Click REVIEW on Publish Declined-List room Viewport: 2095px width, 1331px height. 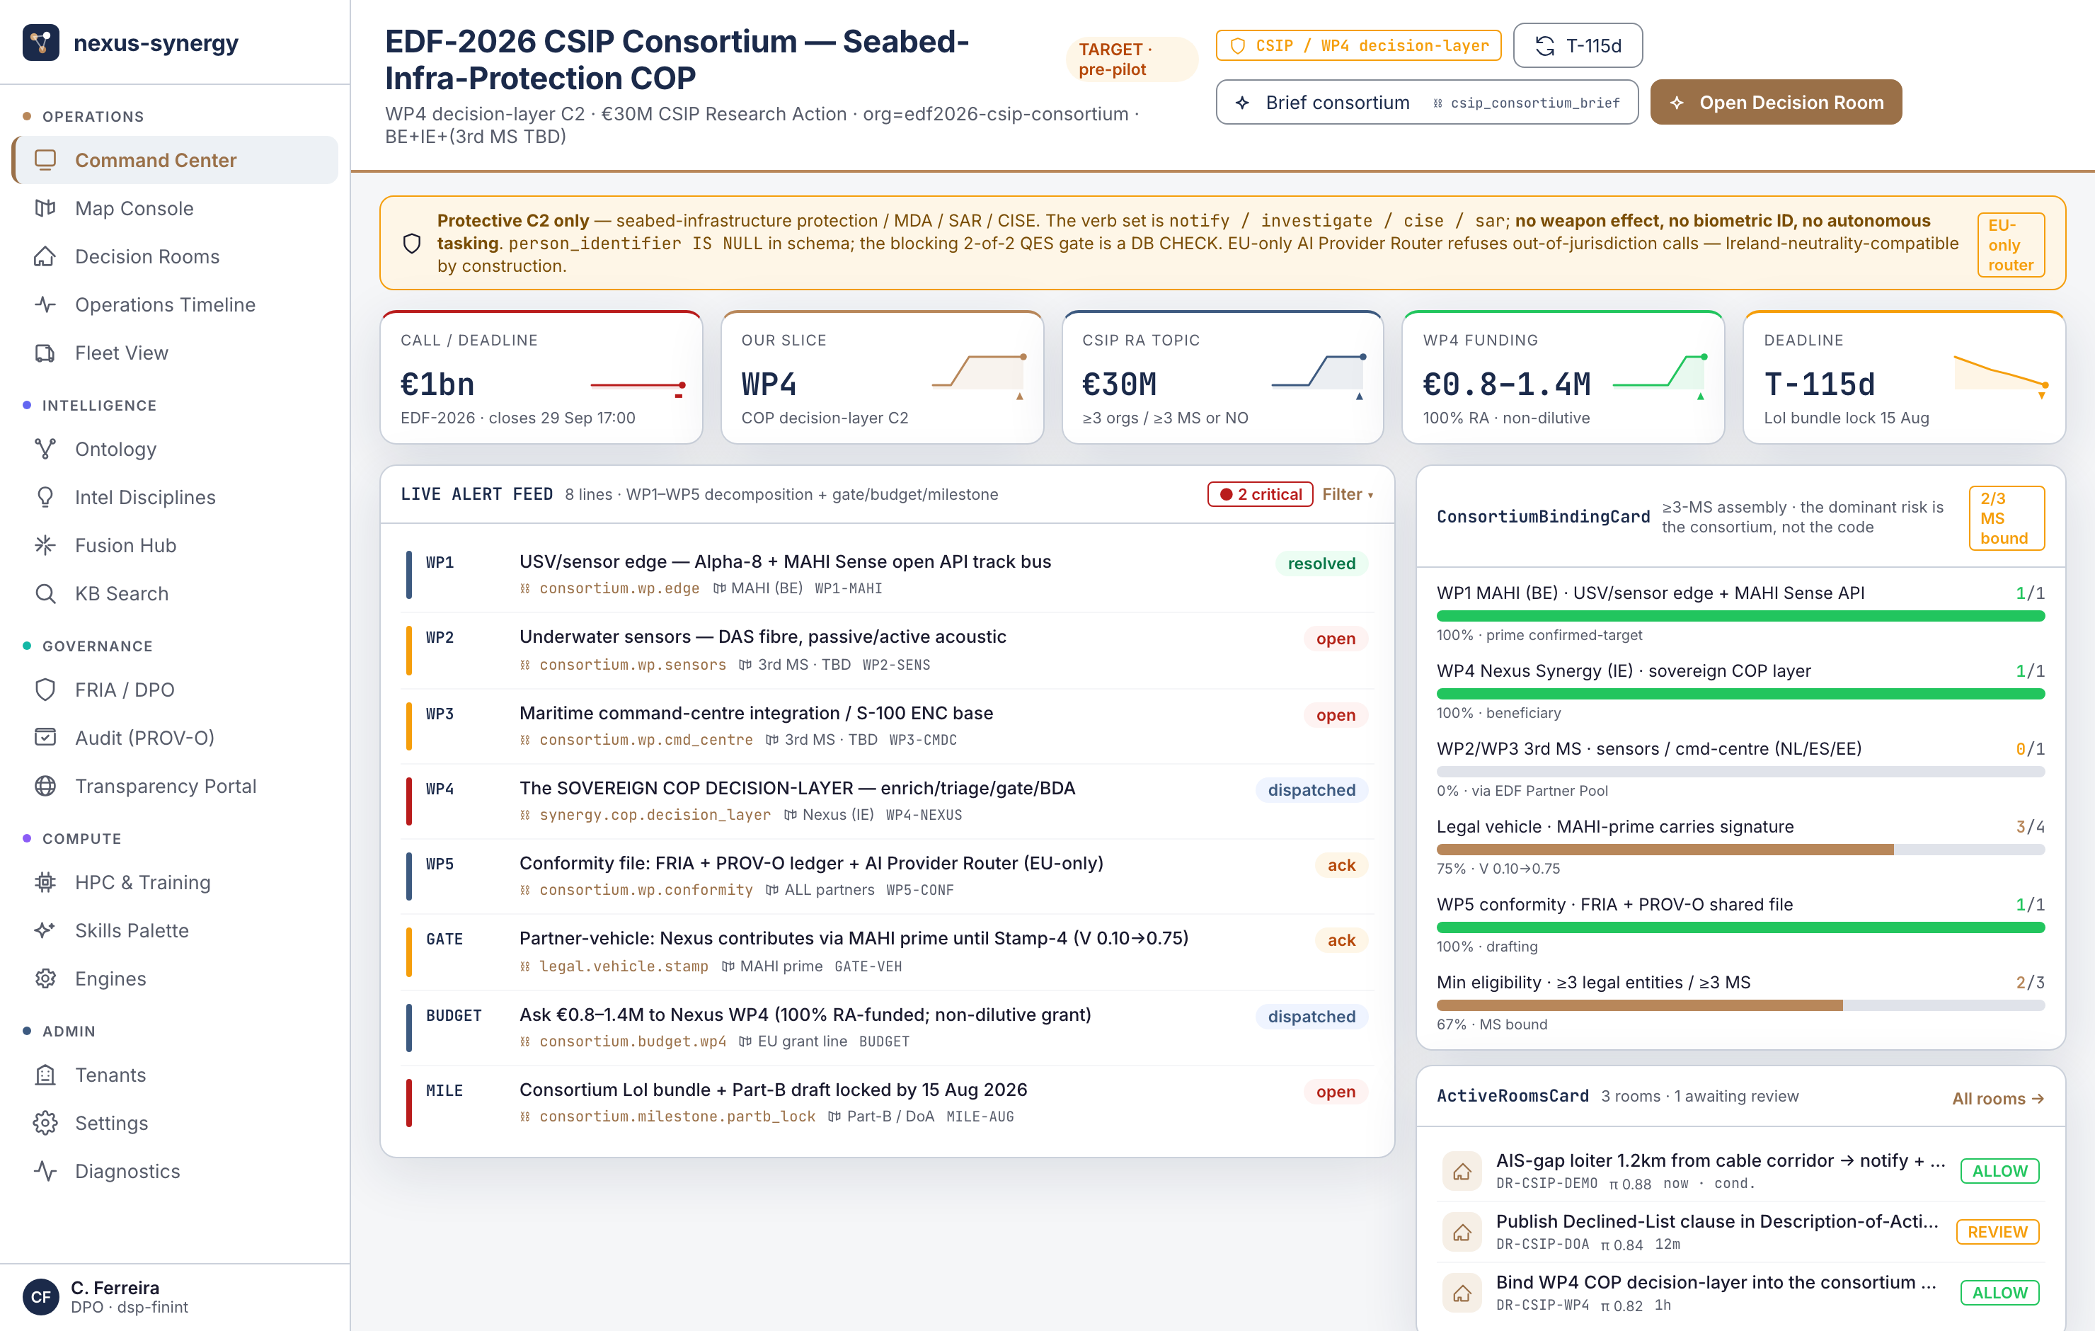[1997, 1232]
